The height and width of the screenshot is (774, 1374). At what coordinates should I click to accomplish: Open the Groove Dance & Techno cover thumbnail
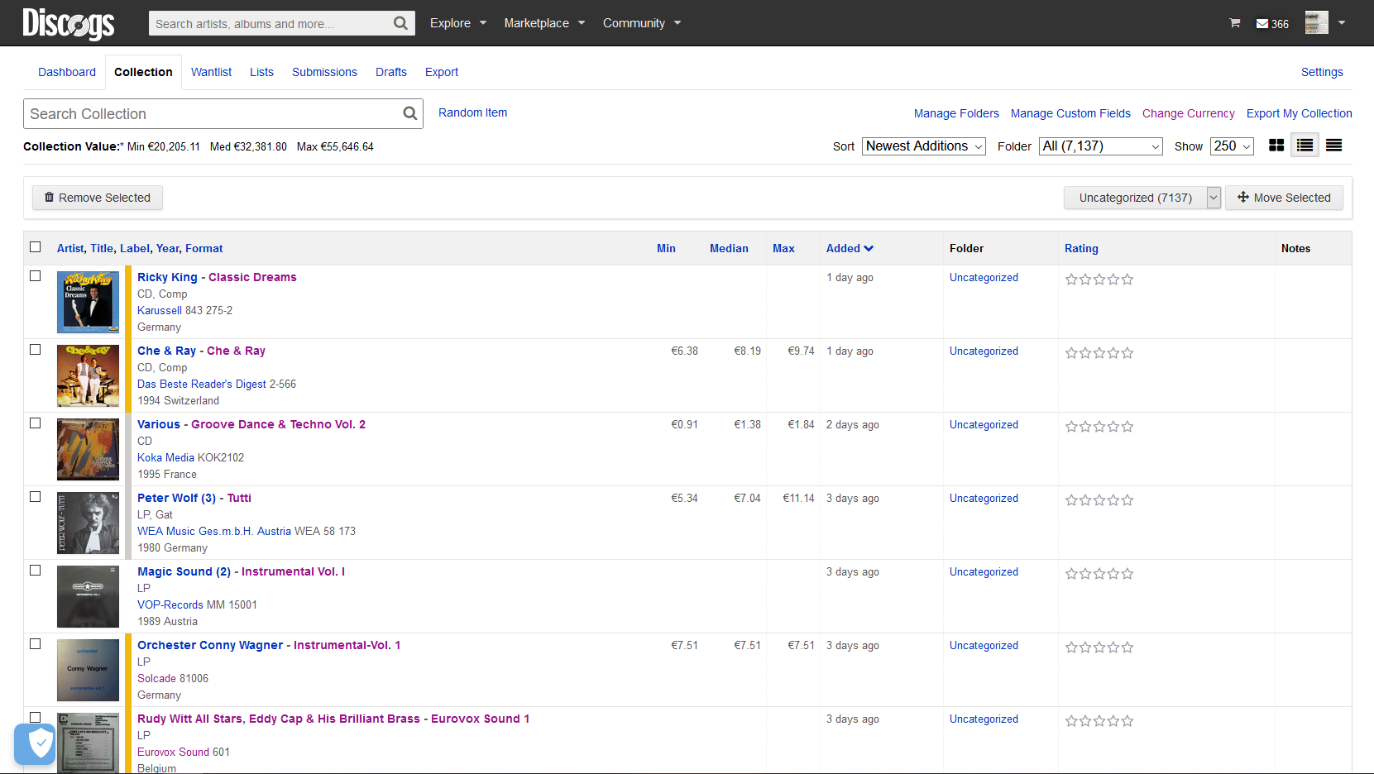tap(88, 449)
